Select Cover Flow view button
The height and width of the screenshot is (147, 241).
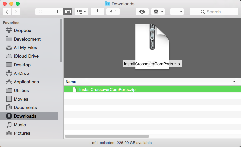[x=68, y=12]
